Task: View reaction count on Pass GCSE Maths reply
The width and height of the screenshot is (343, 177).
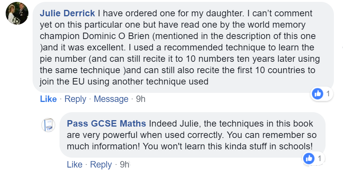Action: 320,159
